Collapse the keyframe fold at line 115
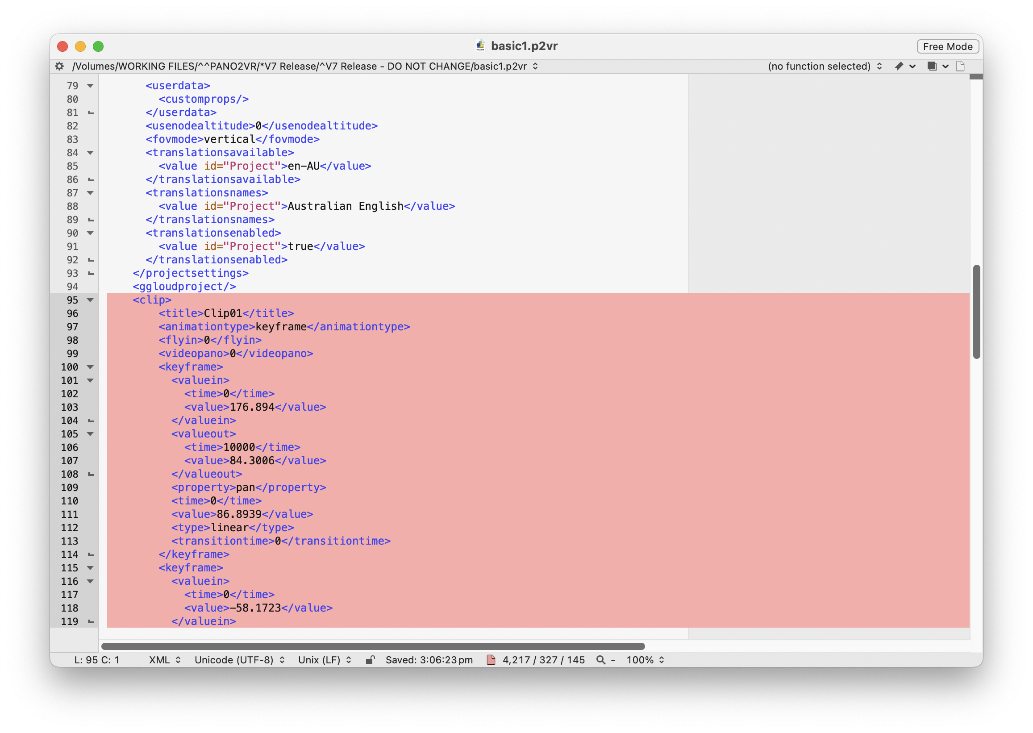The width and height of the screenshot is (1033, 733). (90, 568)
